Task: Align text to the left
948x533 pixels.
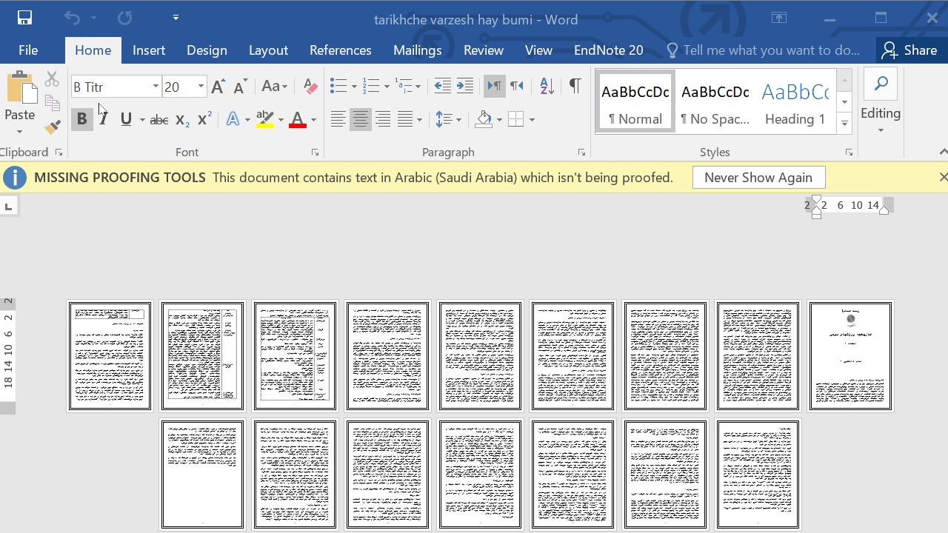Action: coord(338,119)
